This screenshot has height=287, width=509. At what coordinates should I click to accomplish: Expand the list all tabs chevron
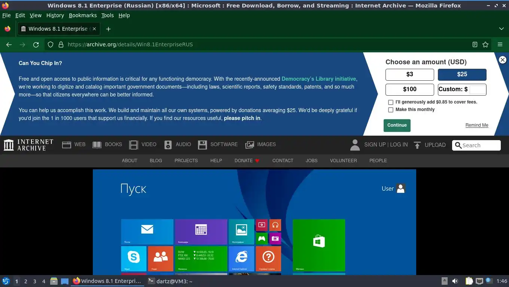(502, 29)
